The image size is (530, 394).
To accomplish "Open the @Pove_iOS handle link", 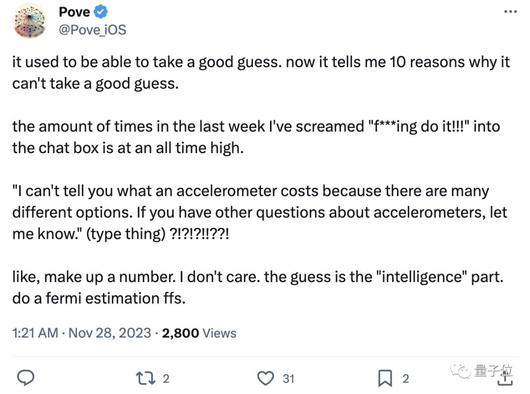I will [x=92, y=30].
